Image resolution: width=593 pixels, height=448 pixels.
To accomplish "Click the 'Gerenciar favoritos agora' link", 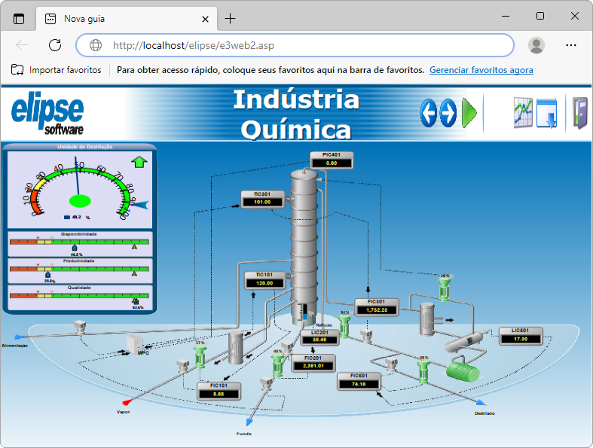I will coord(481,70).
